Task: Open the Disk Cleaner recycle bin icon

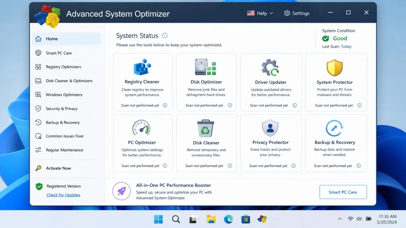Action: (x=205, y=128)
